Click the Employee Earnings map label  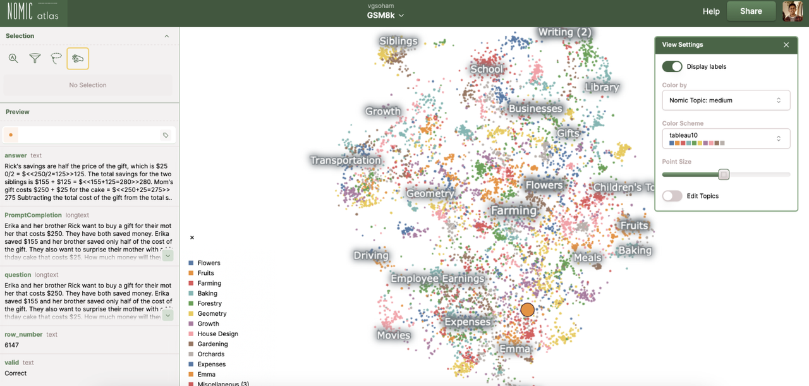click(x=437, y=279)
